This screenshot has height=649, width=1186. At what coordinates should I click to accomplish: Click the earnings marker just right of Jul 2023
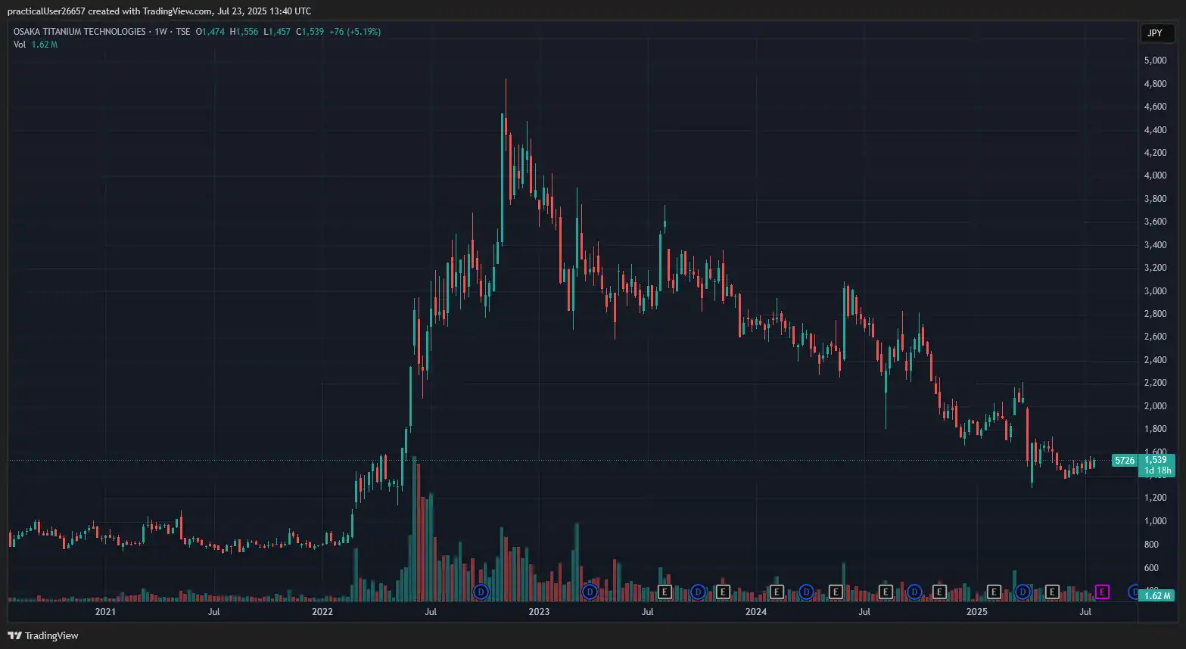665,592
